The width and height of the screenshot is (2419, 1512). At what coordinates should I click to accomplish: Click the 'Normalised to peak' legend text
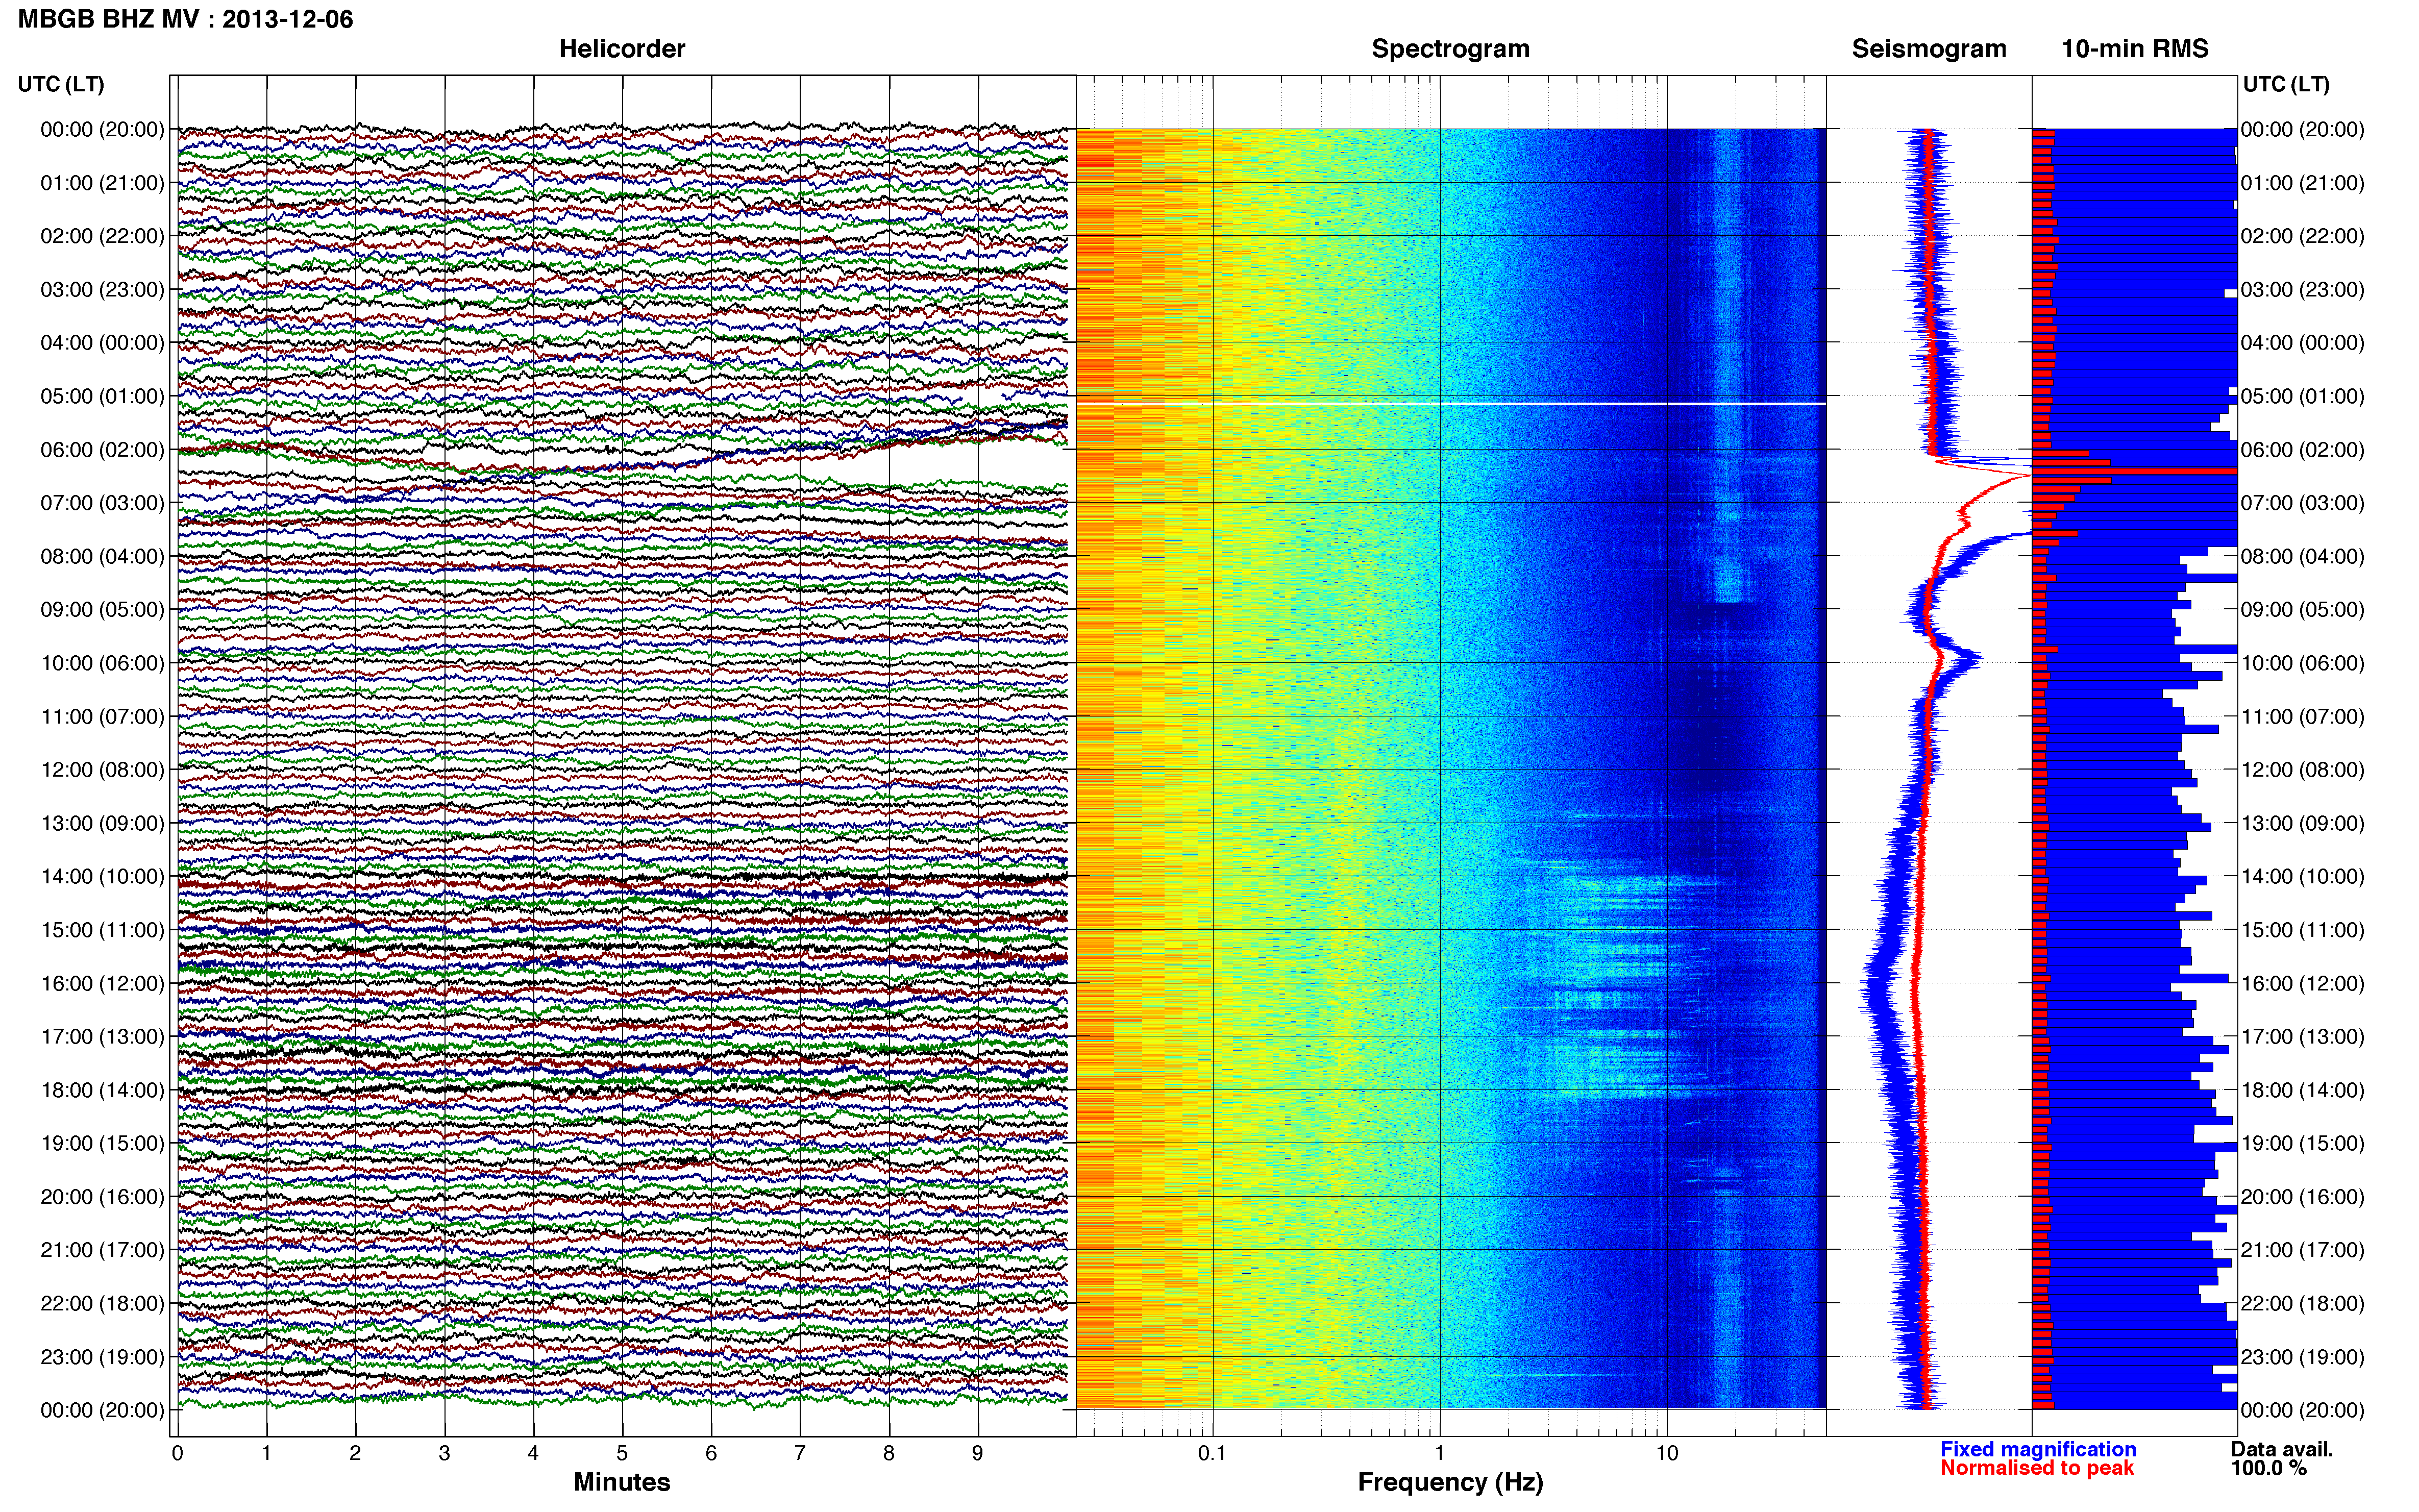click(x=2037, y=1468)
